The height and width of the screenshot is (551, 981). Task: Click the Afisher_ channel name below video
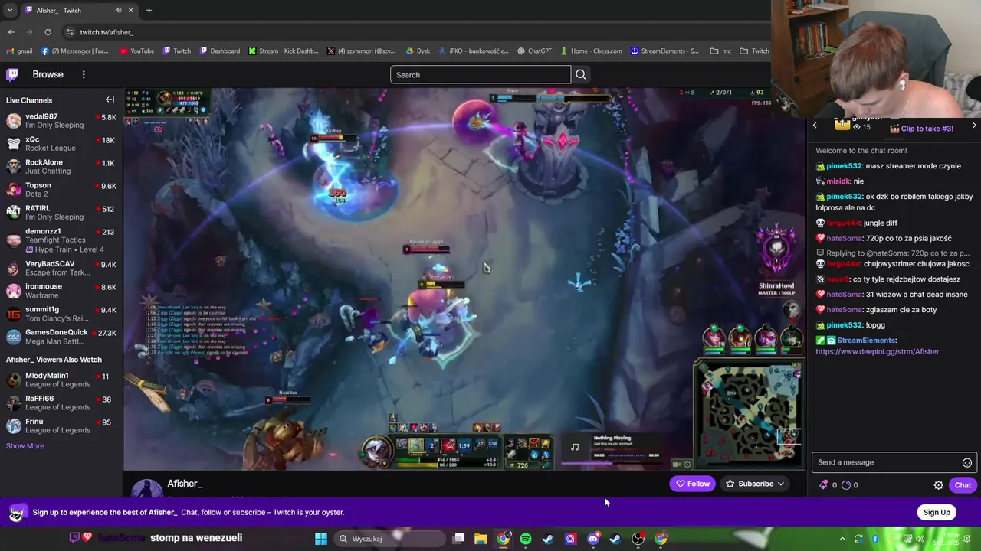[185, 484]
